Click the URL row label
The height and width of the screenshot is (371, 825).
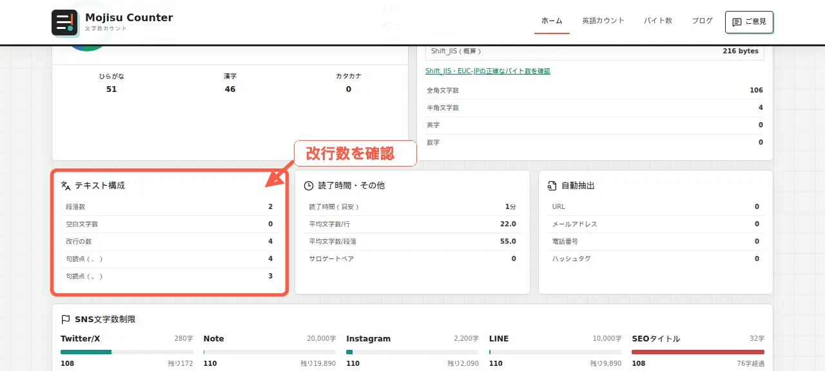point(559,206)
